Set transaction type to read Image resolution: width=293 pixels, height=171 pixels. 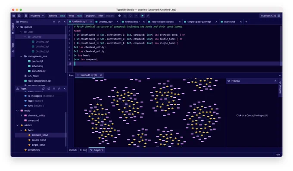pos(79,16)
